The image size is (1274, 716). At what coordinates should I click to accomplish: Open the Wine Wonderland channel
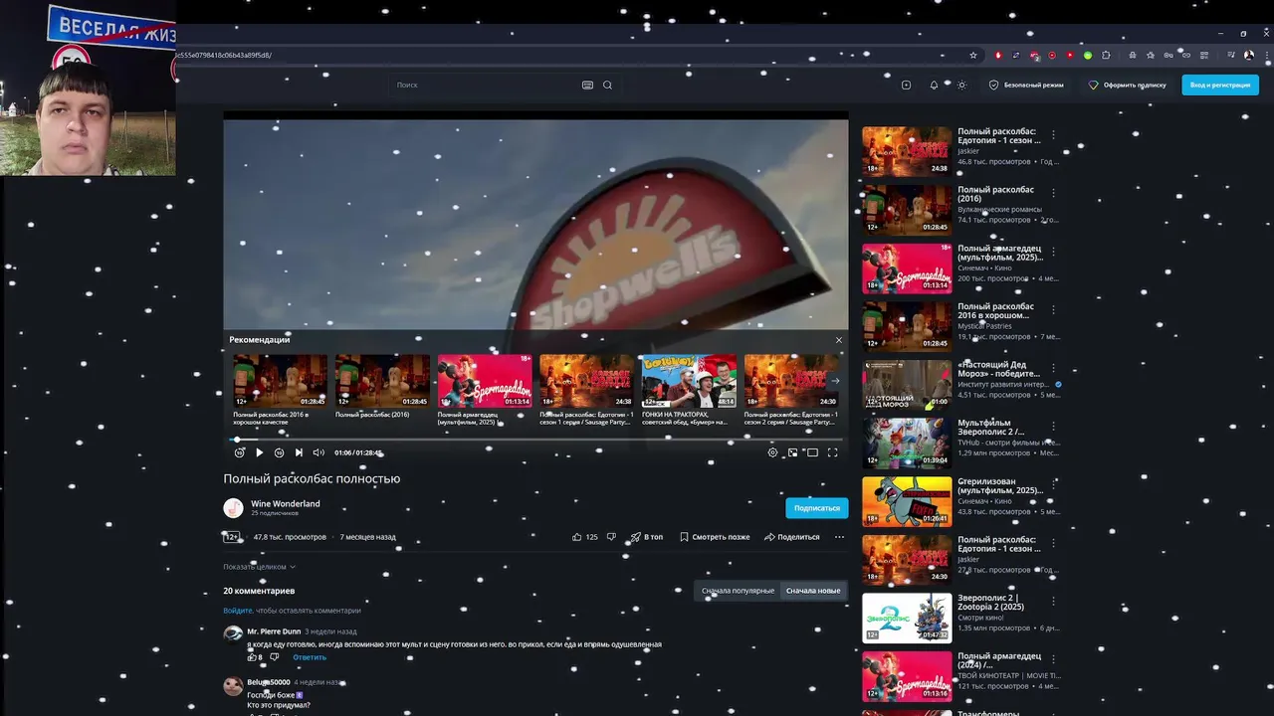[286, 503]
